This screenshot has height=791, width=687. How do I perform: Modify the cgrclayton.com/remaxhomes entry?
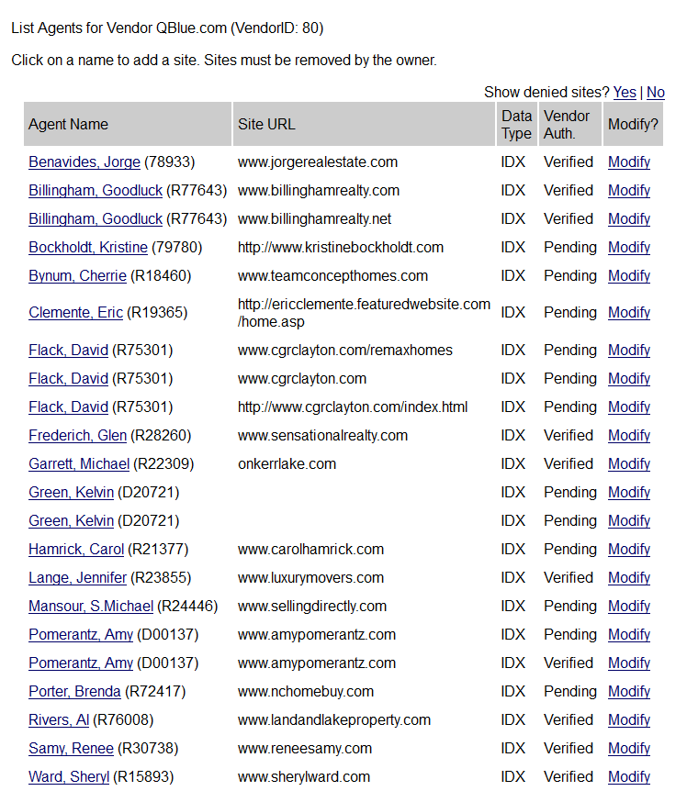click(629, 351)
